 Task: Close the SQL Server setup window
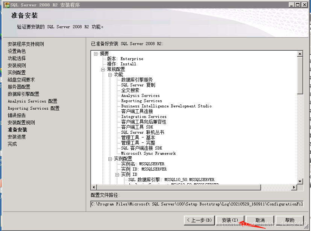click(304, 5)
